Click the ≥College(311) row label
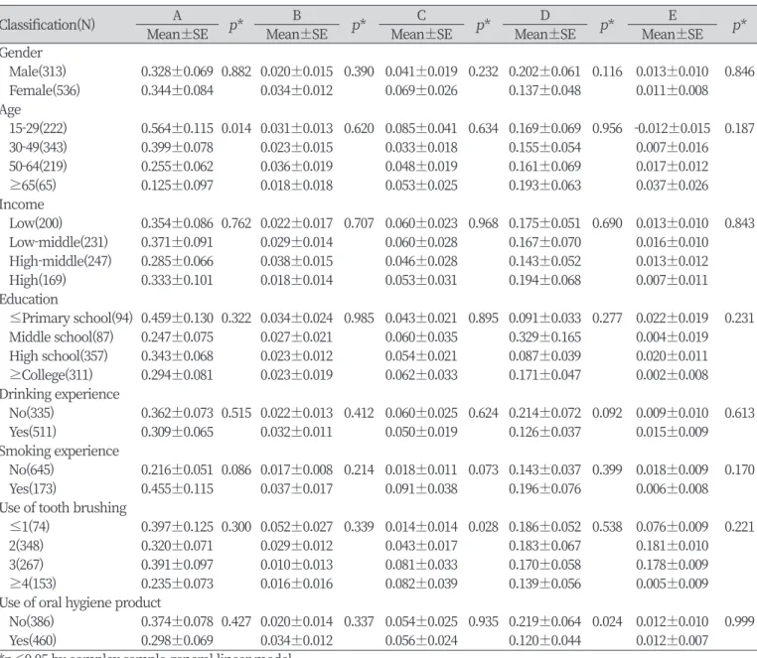 [51, 375]
